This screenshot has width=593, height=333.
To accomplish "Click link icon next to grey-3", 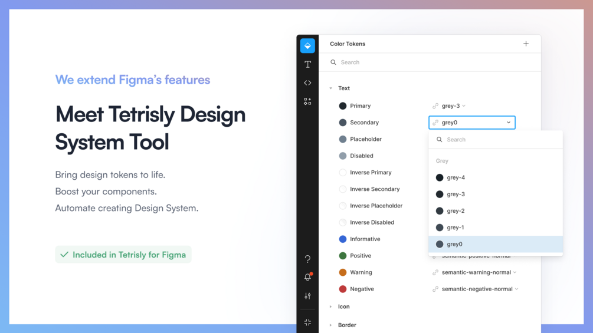I will (435, 105).
